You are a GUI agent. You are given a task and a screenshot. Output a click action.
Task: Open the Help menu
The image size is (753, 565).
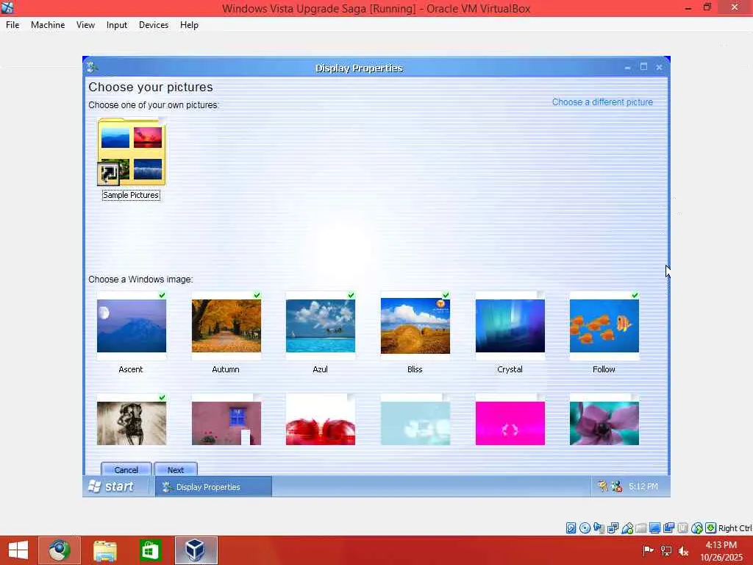pos(189,25)
